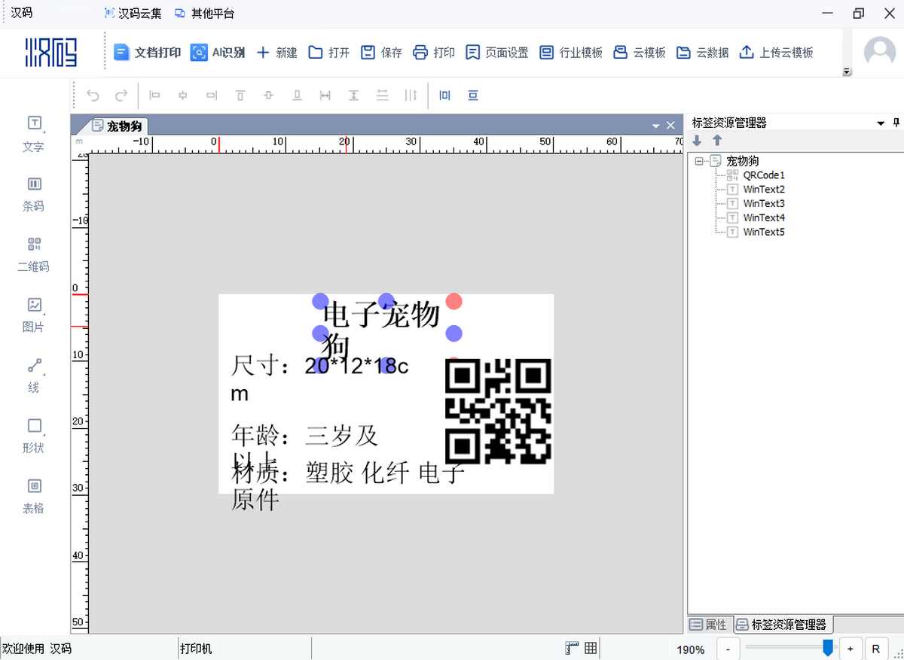
Task: Switch to 标签资源管理器 bottom tab
Action: point(782,625)
